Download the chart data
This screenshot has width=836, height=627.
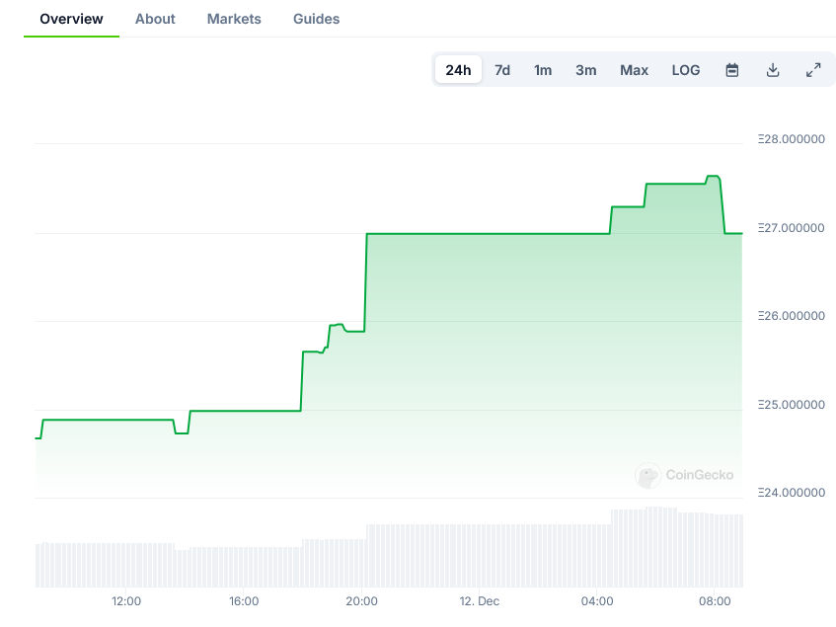tap(773, 70)
